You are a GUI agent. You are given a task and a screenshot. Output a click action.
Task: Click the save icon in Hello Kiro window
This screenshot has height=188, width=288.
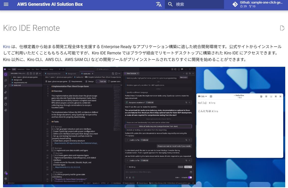[x=261, y=96]
